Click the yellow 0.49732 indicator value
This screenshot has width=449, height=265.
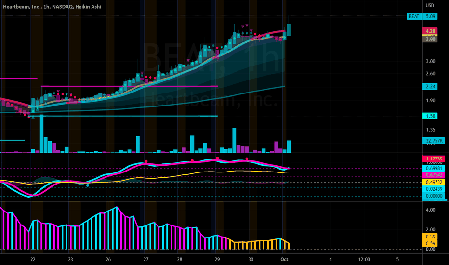tap(434, 182)
